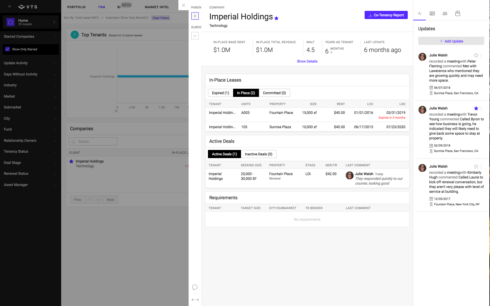This screenshot has height=306, width=490.
Task: Click Julie Walsh's avatar on the Trevor Young update
Action: [x=422, y=110]
